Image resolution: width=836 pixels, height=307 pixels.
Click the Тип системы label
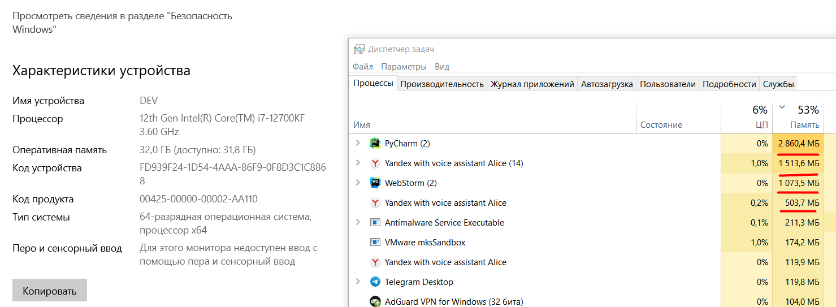[x=41, y=218]
